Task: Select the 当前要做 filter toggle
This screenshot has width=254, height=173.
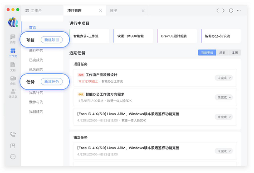Action: pyautogui.click(x=207, y=52)
